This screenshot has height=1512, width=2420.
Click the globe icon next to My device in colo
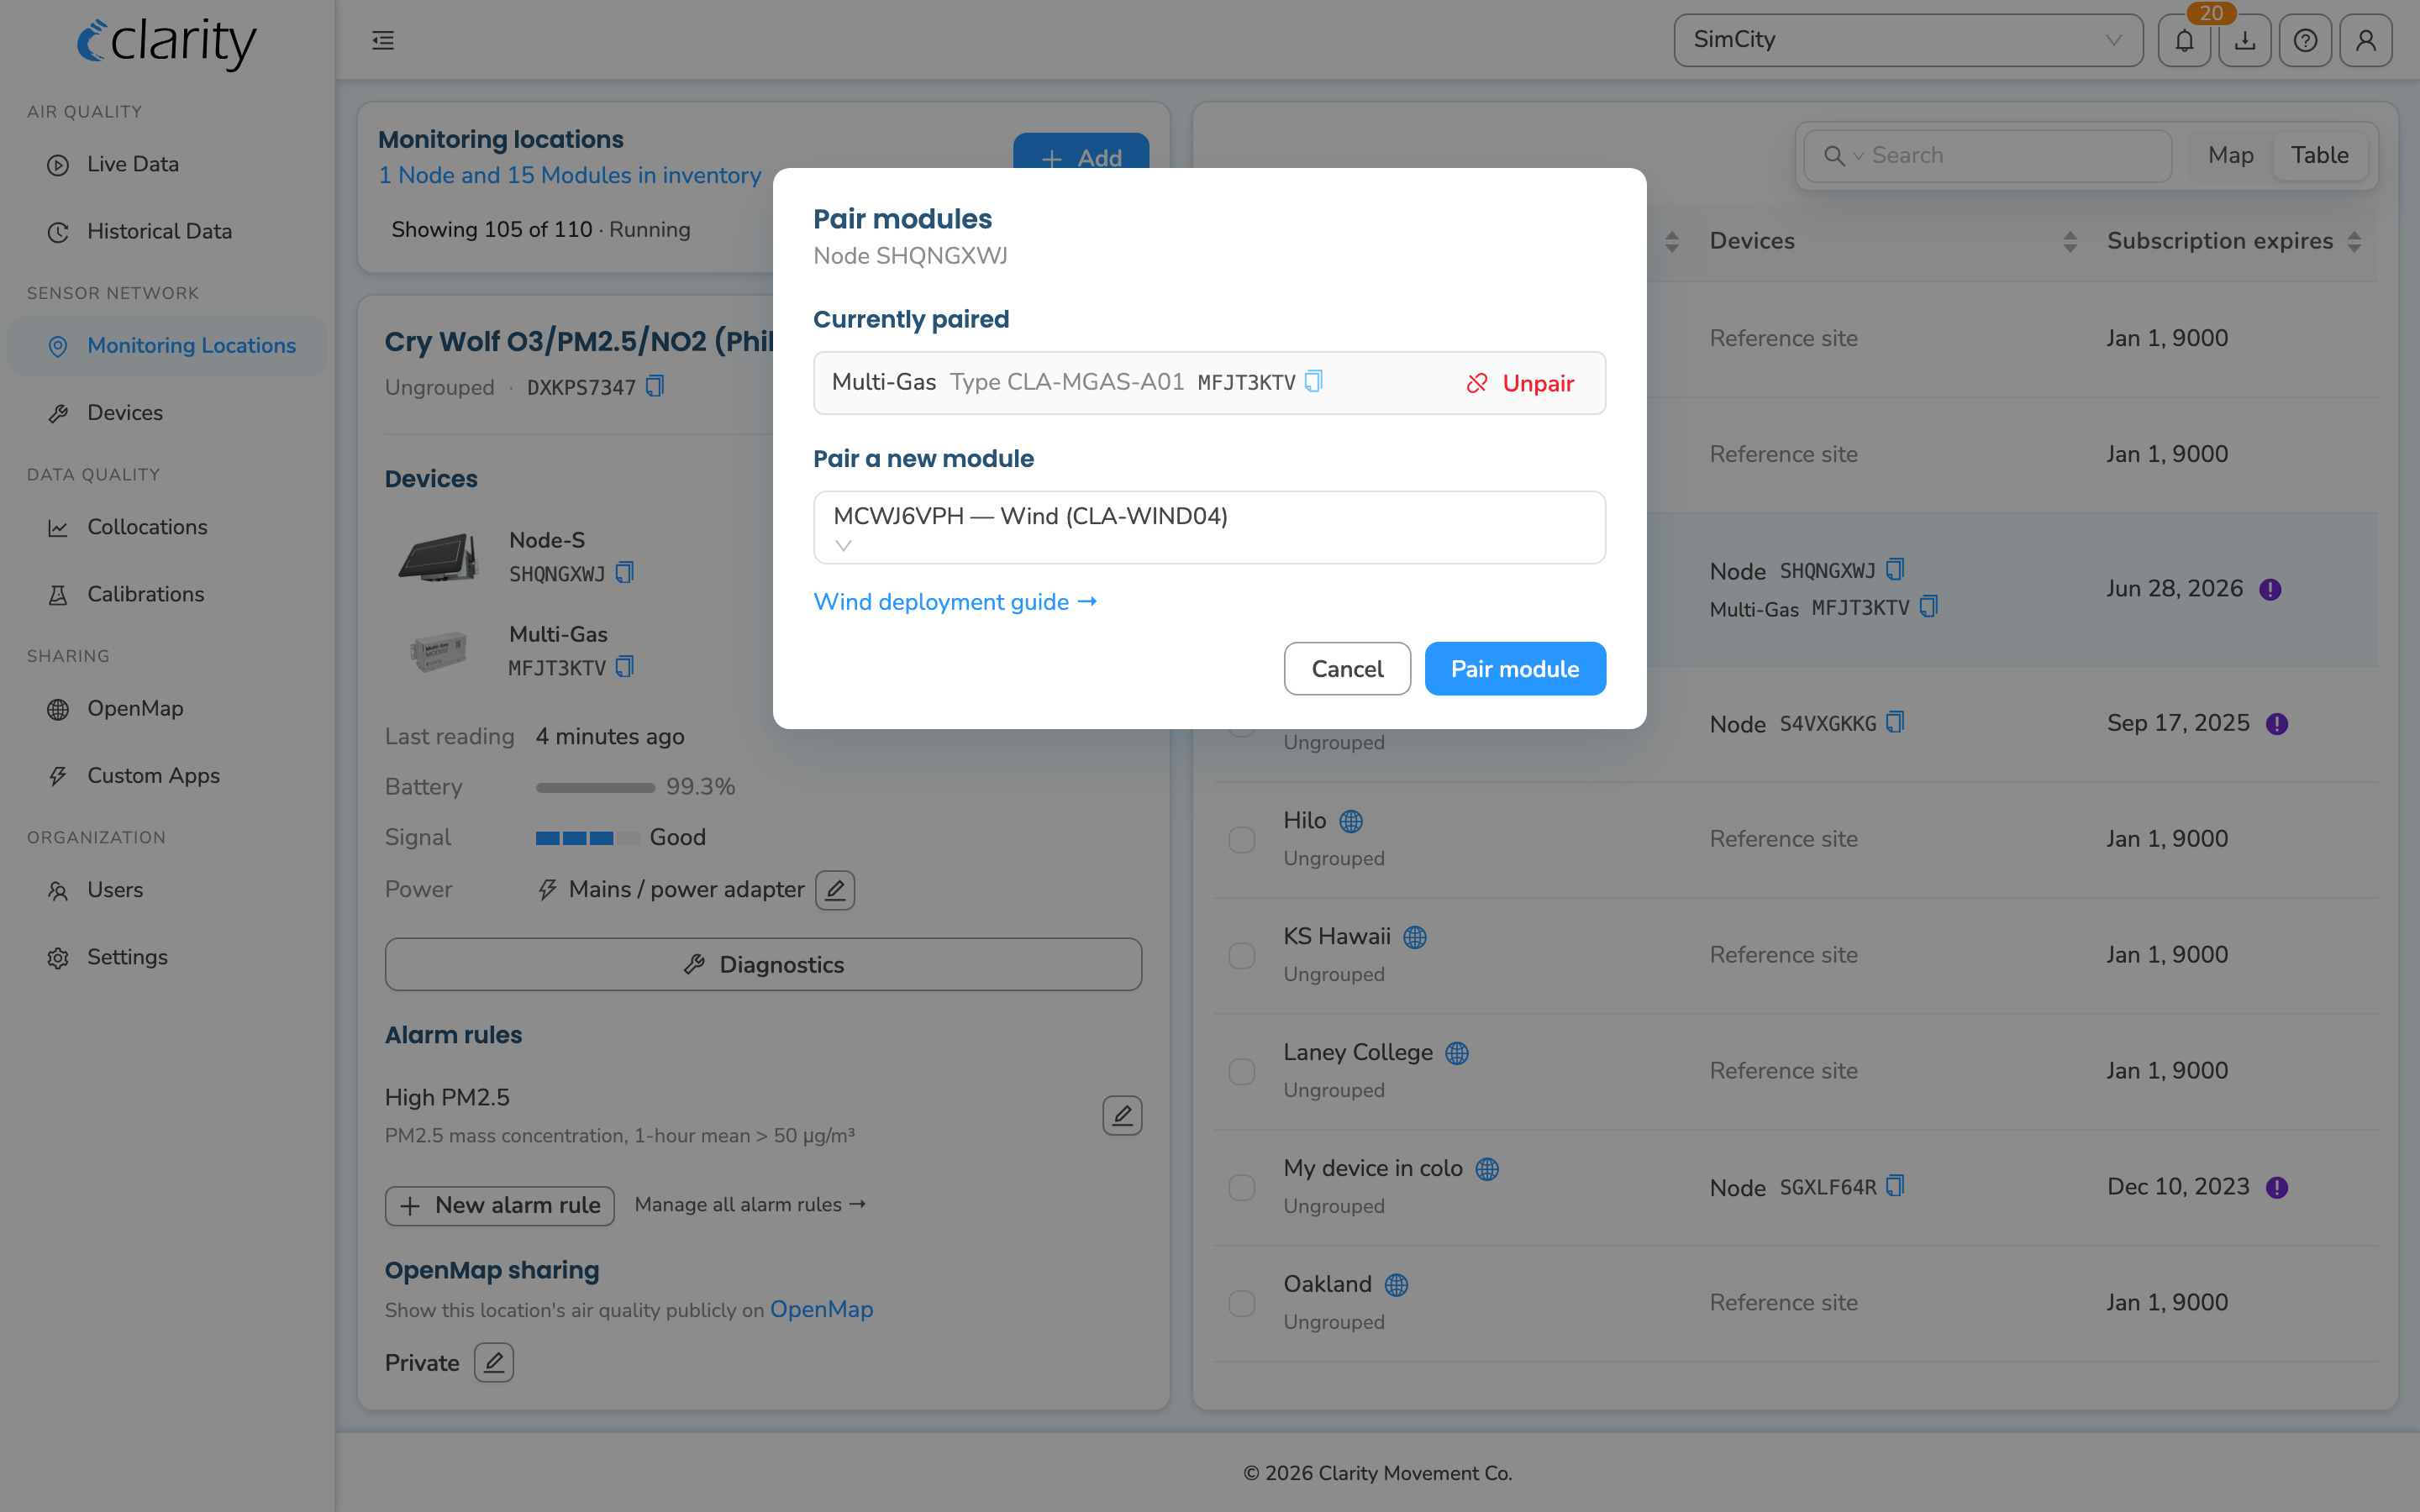click(1487, 1169)
